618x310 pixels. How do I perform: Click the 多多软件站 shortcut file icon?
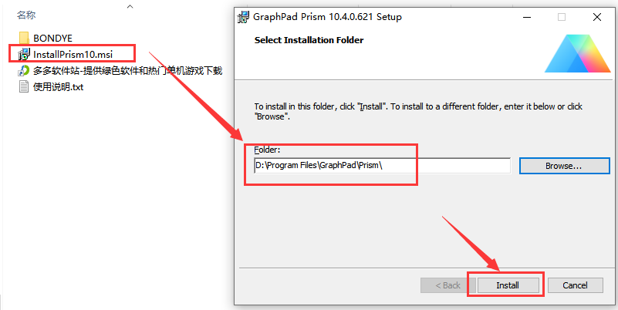coord(24,71)
